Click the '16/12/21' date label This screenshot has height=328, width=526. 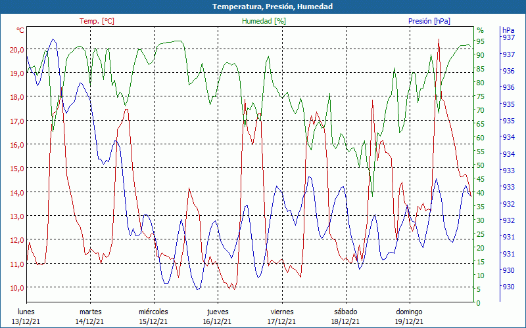(x=217, y=321)
